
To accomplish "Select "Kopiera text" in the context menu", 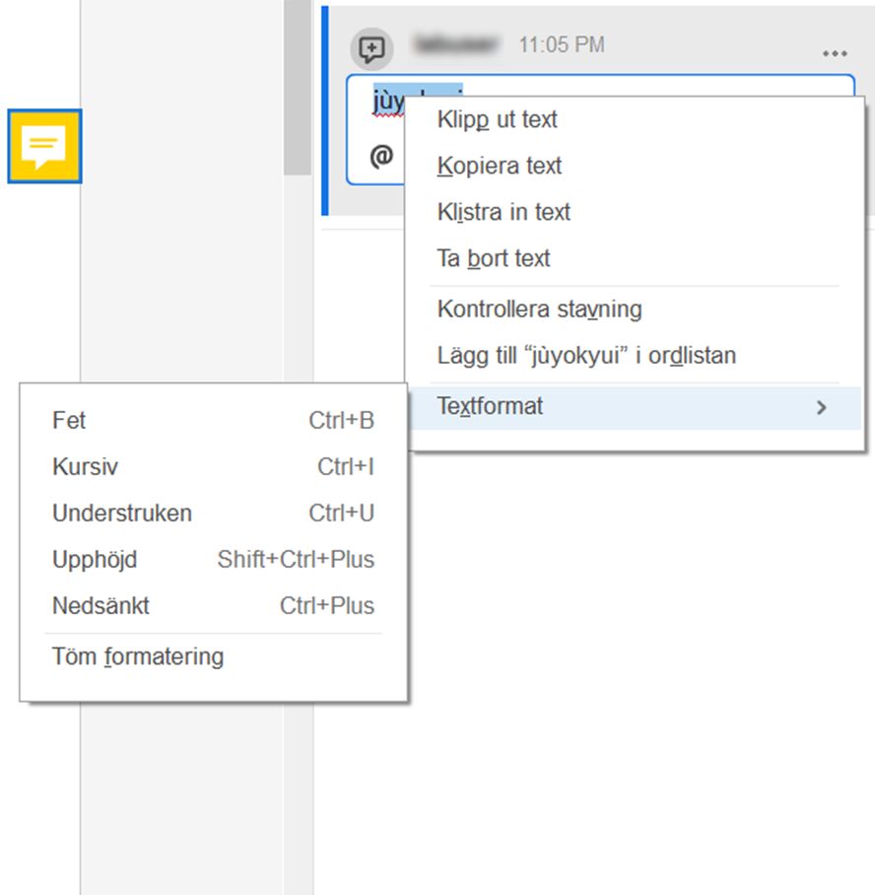I will [500, 166].
